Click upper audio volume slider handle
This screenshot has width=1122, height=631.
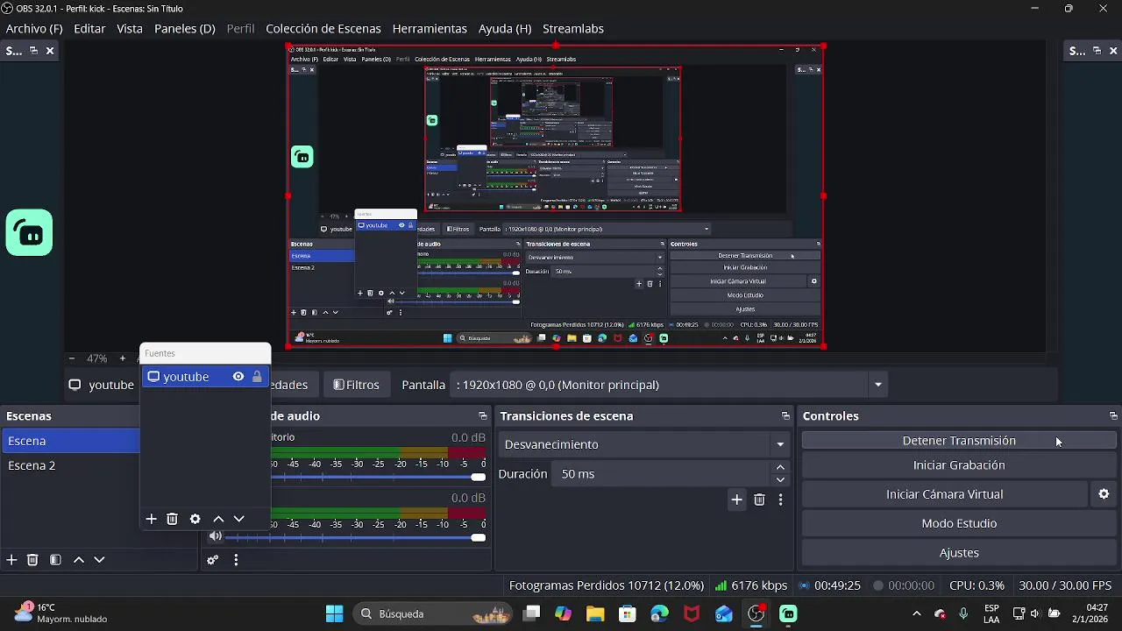pyautogui.click(x=478, y=477)
